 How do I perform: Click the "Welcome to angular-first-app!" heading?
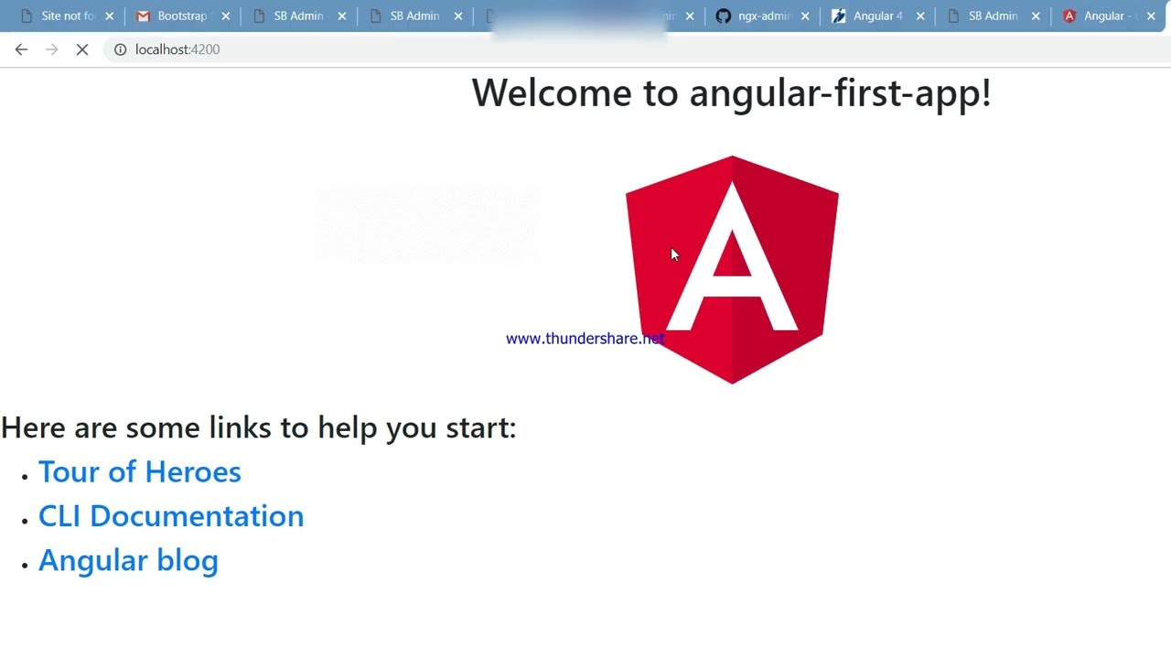[731, 93]
